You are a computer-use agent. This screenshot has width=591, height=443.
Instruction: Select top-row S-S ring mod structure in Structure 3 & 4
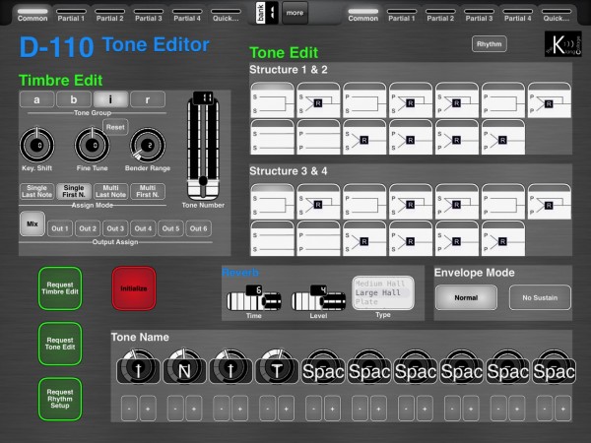[x=318, y=202]
